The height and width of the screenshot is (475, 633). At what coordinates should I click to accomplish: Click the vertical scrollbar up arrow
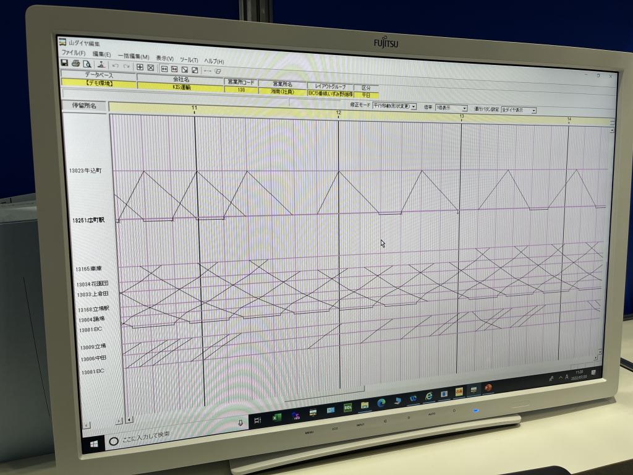(611, 130)
